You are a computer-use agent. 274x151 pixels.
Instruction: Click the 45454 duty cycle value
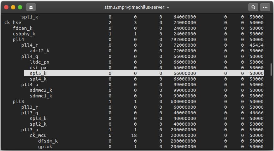(256, 45)
